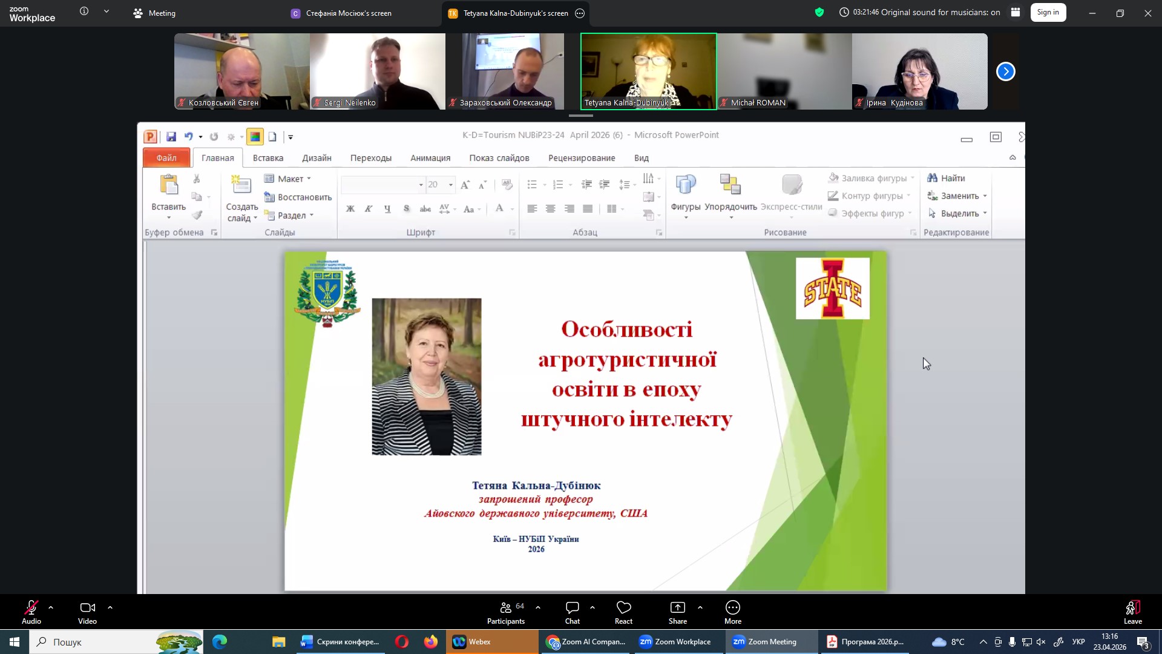Click the green encryption shield icon
Viewport: 1162px width, 654px height.
click(x=819, y=13)
